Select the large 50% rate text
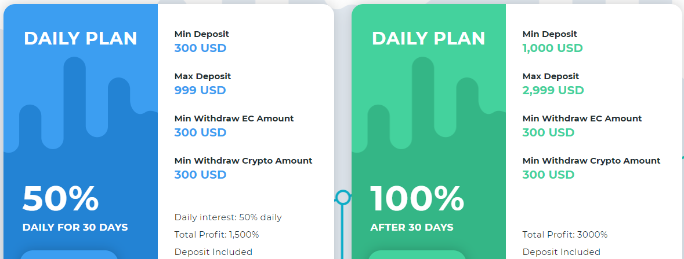 (61, 199)
